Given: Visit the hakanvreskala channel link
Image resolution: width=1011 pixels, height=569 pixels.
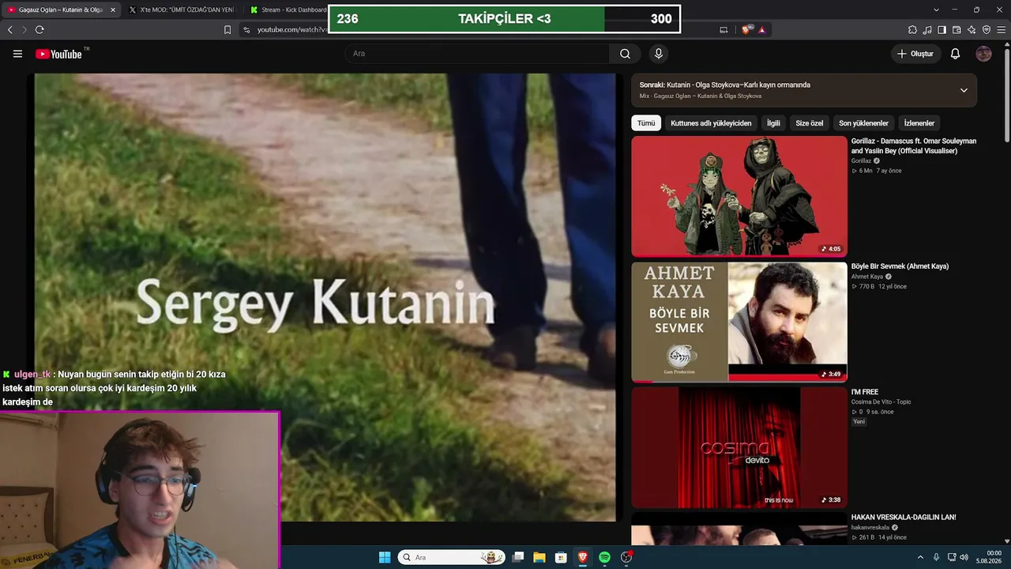Looking at the screenshot, I should (870, 527).
